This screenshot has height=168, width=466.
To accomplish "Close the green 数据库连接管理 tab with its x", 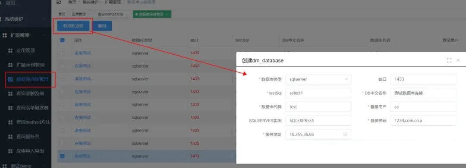I will [x=167, y=14].
